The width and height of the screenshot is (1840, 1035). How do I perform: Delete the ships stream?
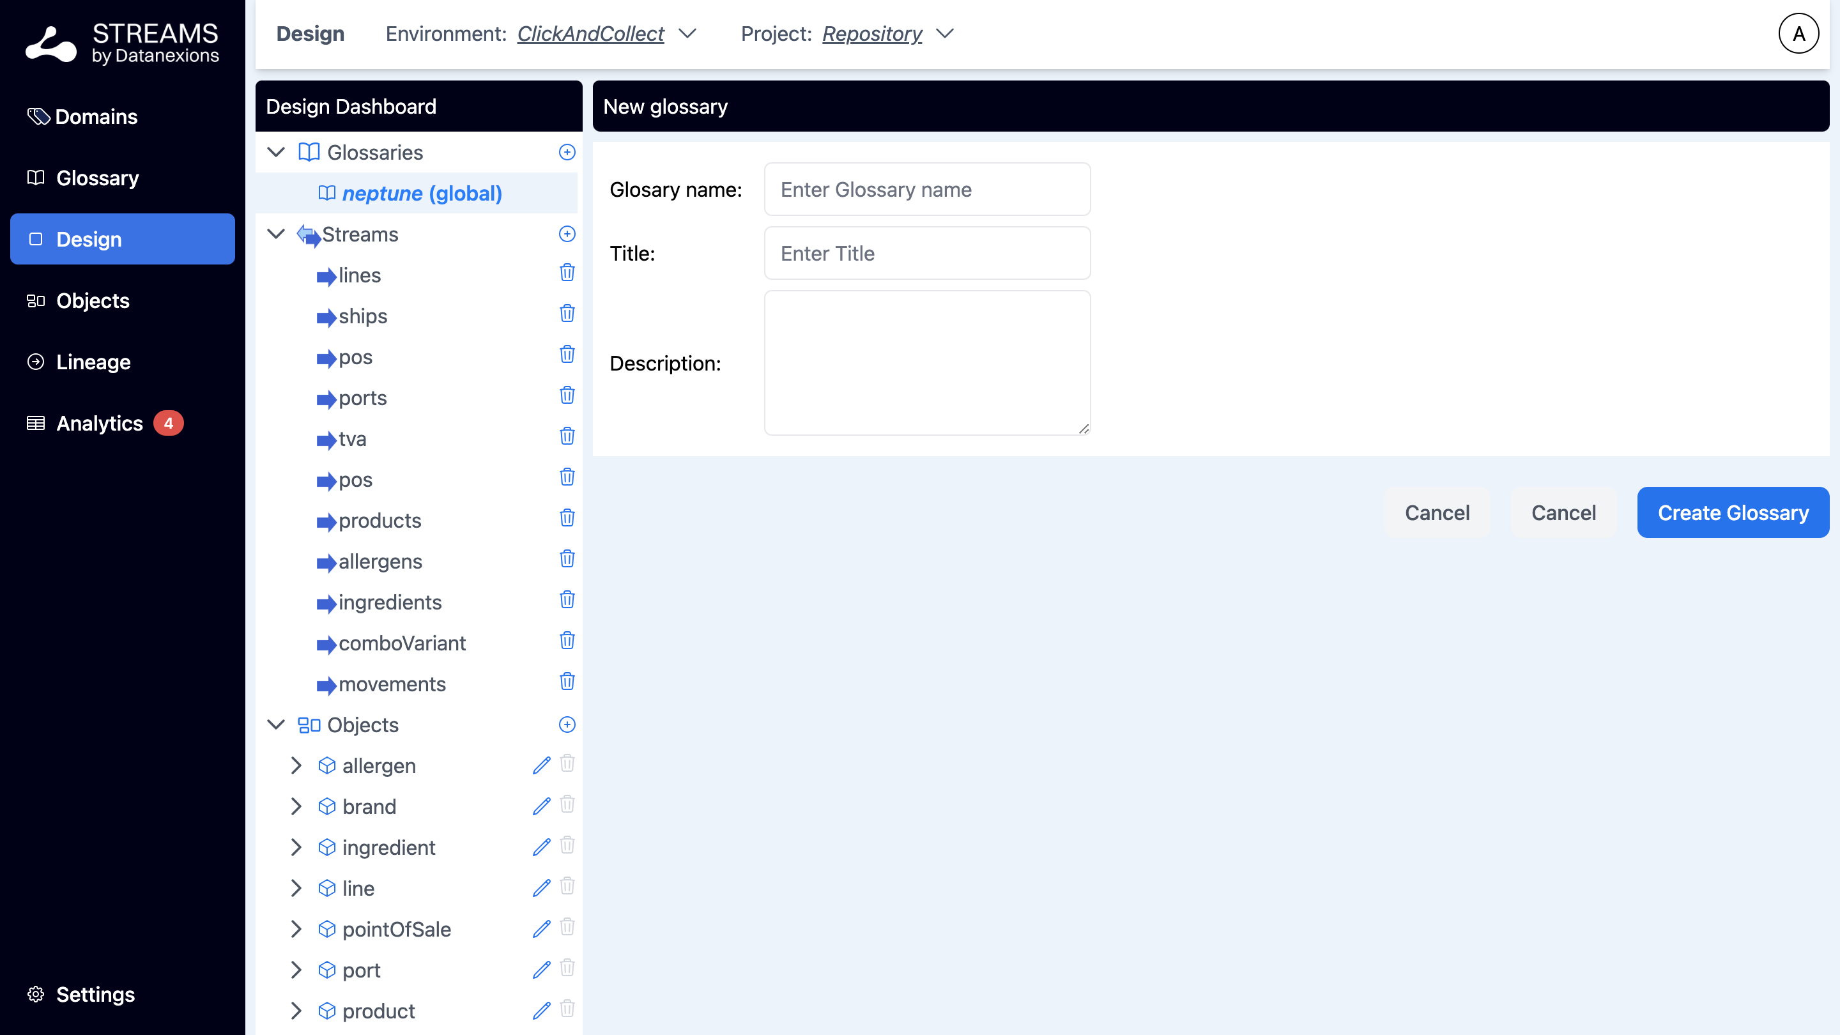(x=567, y=314)
